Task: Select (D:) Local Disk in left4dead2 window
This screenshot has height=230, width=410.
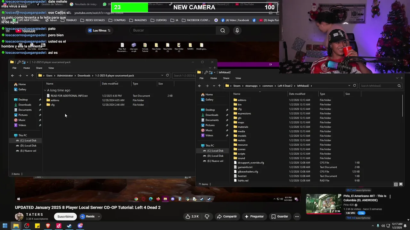Action: pyautogui.click(x=213, y=156)
